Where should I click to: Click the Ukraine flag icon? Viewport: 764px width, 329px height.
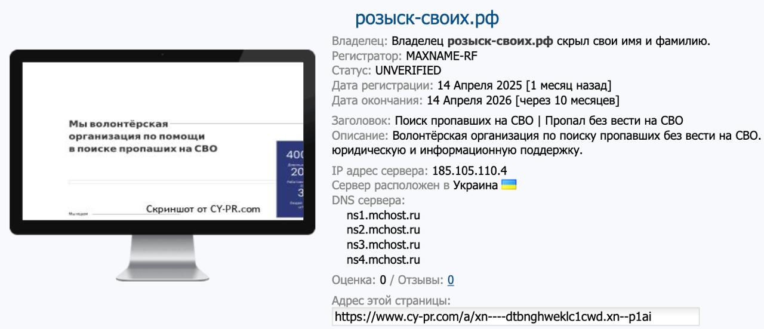pos(509,185)
